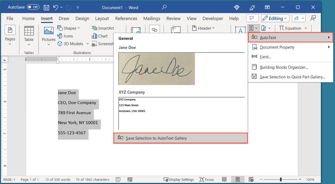Enable Focus mode from the status bar
The width and height of the screenshot is (335, 184).
(207, 180)
